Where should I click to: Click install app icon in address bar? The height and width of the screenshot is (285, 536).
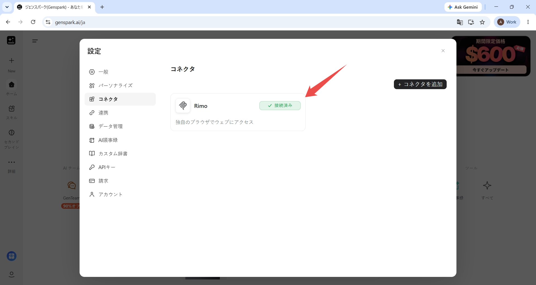pyautogui.click(x=471, y=22)
